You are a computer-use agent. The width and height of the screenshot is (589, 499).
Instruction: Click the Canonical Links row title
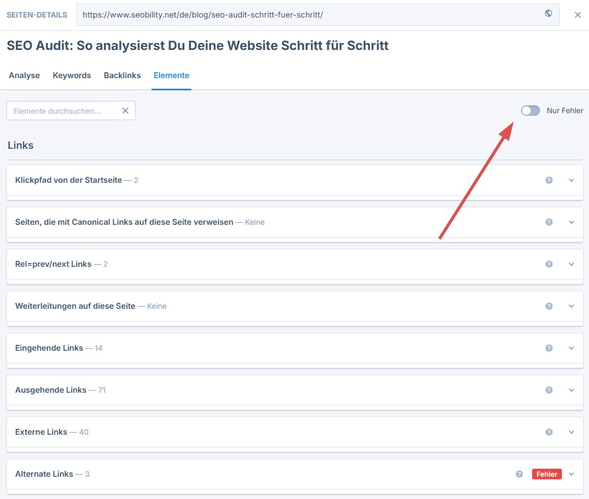point(124,222)
